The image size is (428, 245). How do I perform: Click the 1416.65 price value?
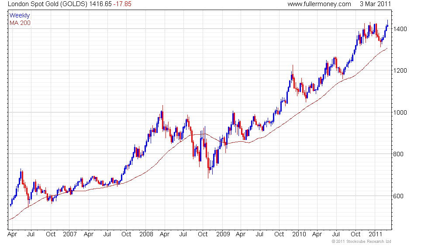tap(100, 4)
